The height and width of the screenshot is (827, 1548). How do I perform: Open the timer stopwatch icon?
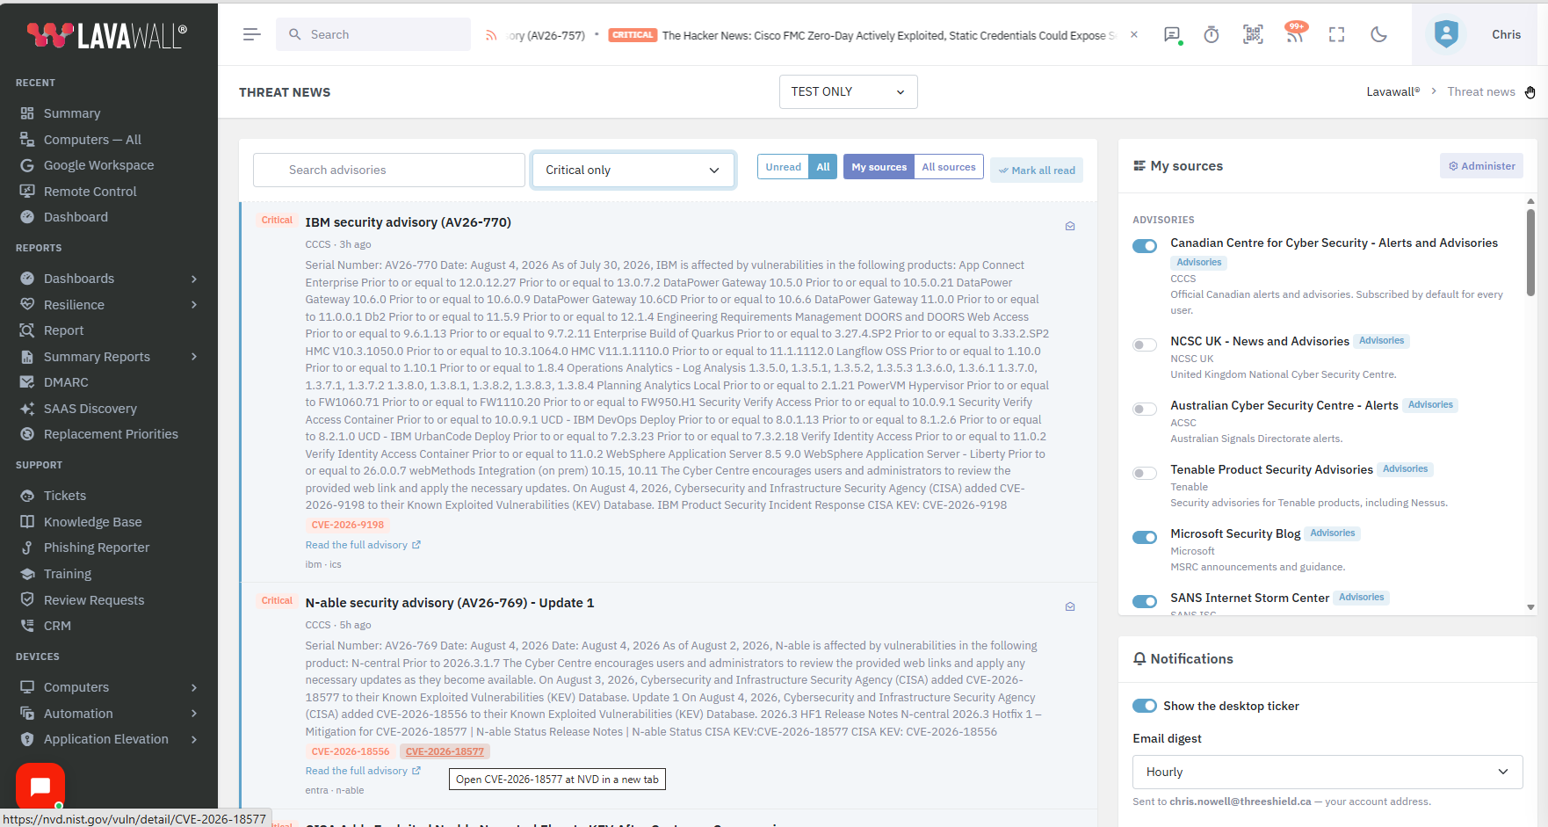(1212, 35)
